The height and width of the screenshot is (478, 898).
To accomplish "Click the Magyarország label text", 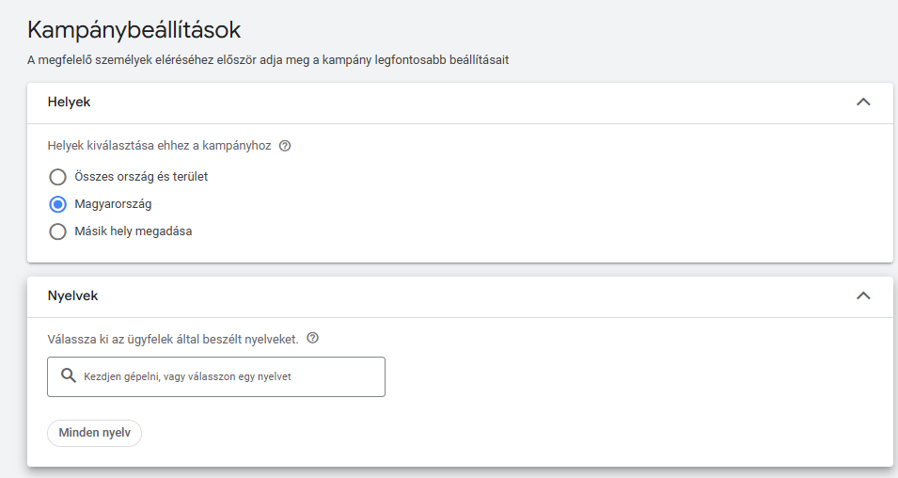I will point(113,204).
